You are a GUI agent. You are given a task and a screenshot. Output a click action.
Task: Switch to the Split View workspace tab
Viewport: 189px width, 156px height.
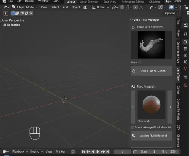click(110, 2)
